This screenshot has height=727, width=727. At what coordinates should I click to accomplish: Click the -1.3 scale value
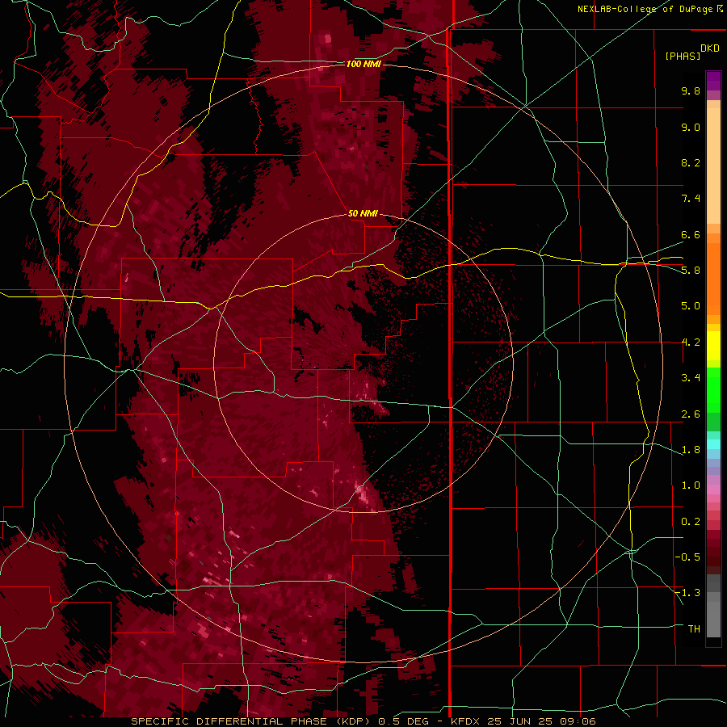tap(687, 593)
